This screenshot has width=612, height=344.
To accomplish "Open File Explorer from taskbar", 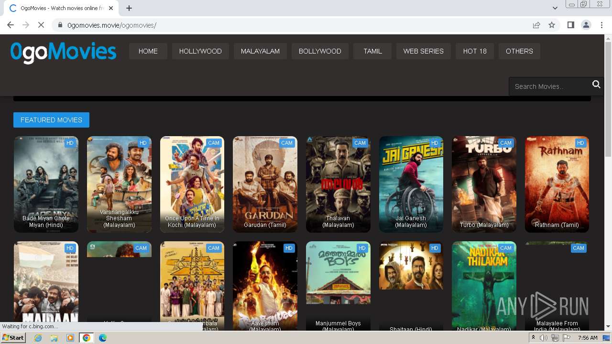I will click(54, 338).
